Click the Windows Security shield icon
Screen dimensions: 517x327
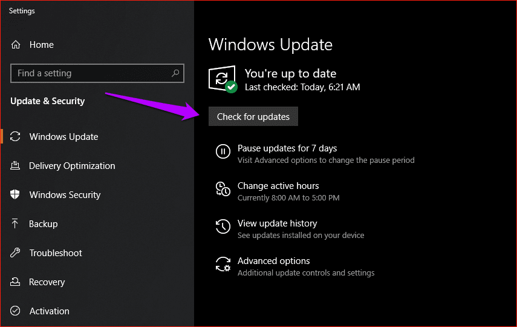click(15, 194)
